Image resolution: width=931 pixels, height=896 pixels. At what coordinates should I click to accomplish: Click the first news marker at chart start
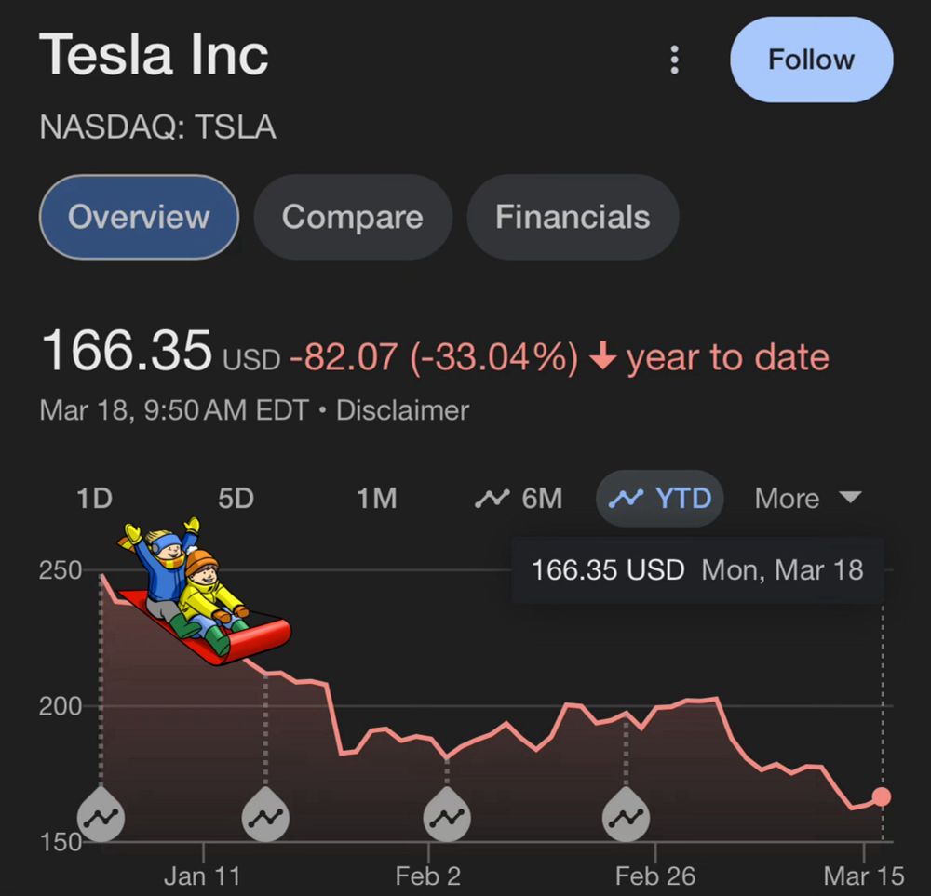point(101,815)
